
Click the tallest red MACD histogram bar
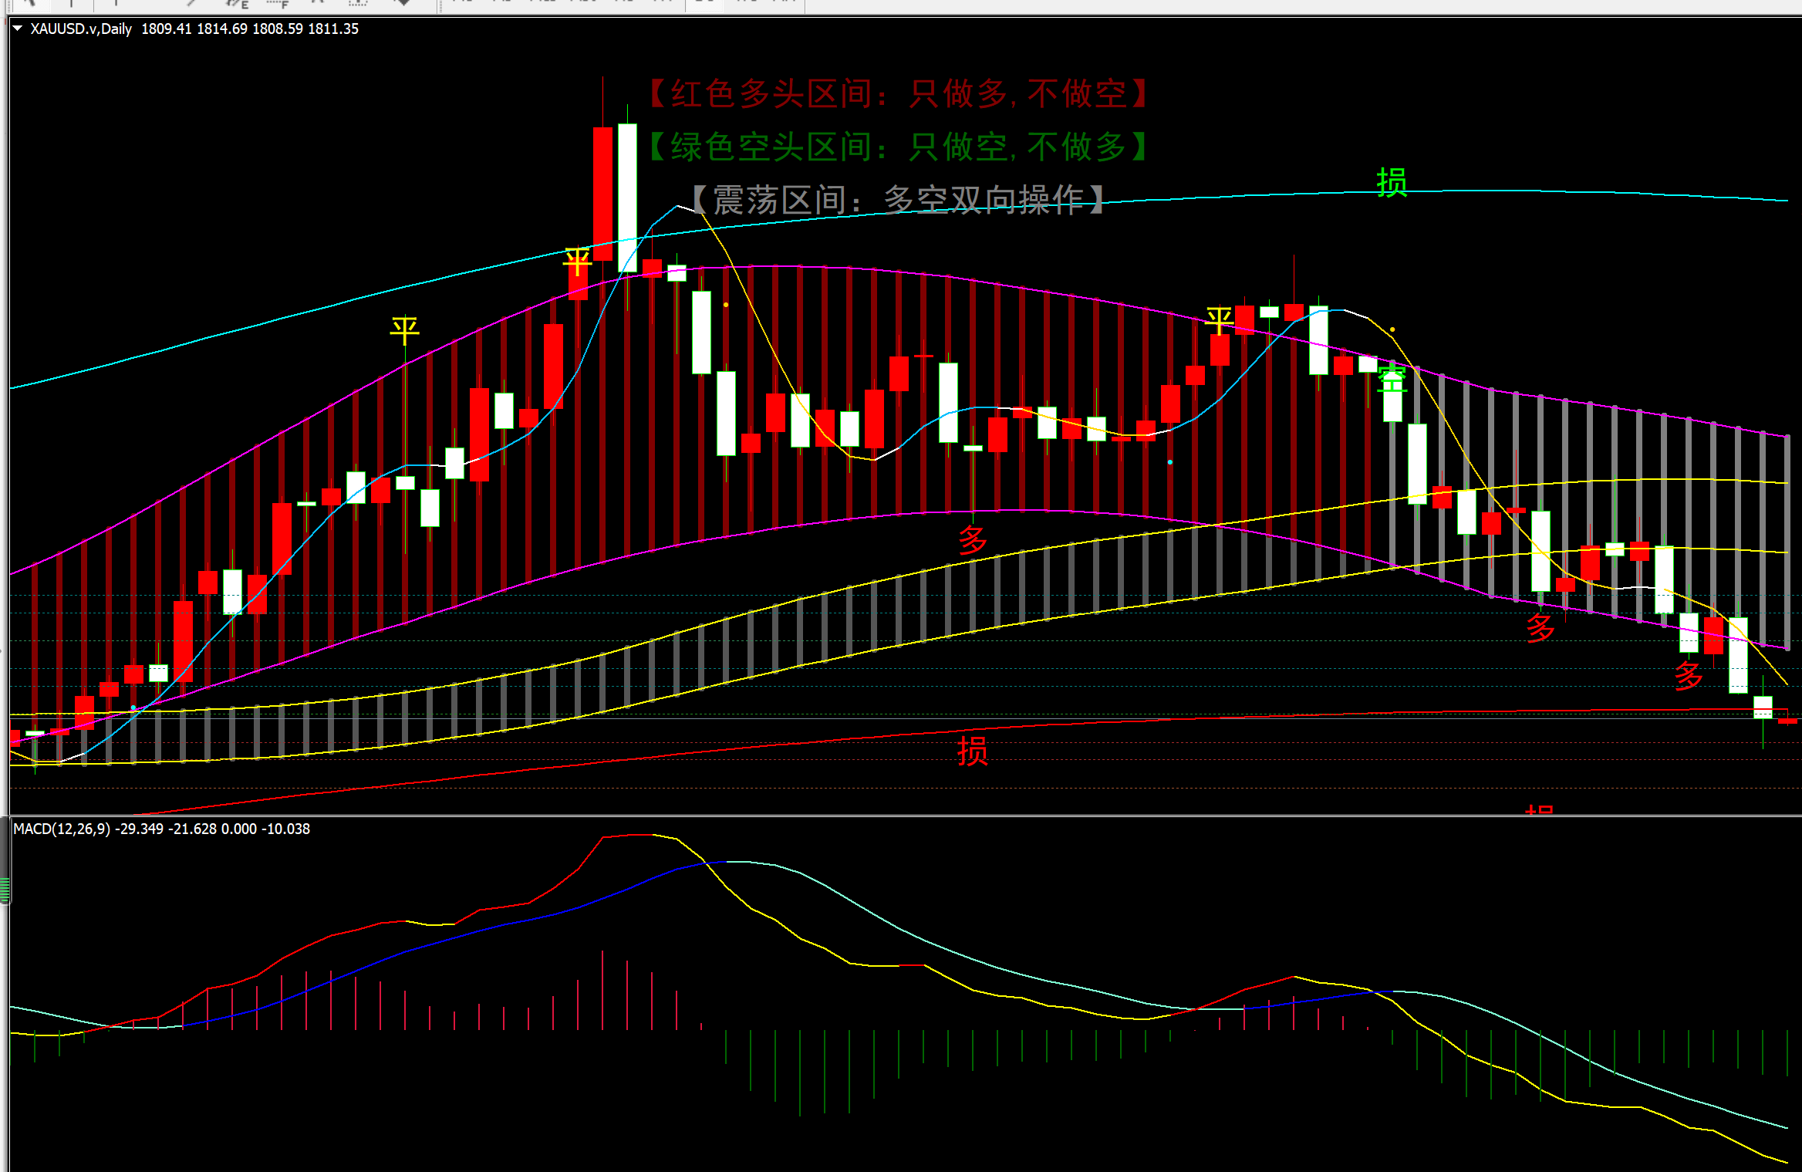[x=602, y=991]
